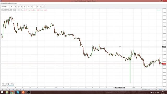This screenshot has height=94, width=167.
Task: Click the crosshair price label on price scale
Action: tap(164, 47)
